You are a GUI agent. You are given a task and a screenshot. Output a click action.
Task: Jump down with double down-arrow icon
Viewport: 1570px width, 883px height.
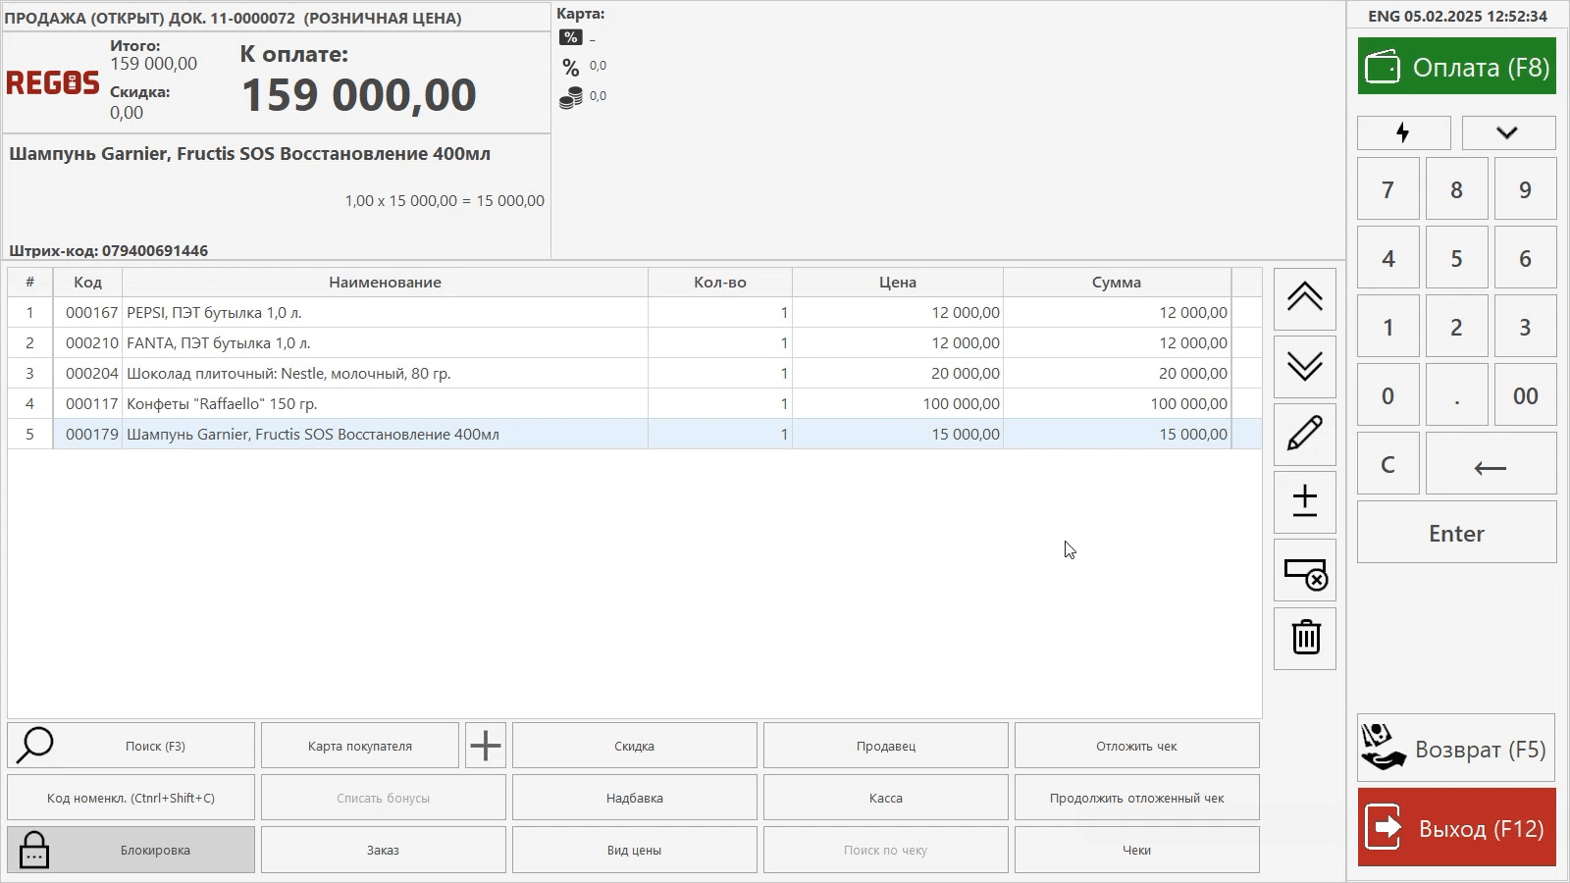(x=1304, y=366)
